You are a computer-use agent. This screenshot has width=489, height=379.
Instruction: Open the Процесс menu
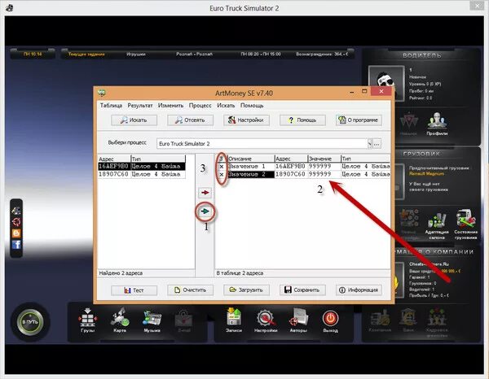200,106
